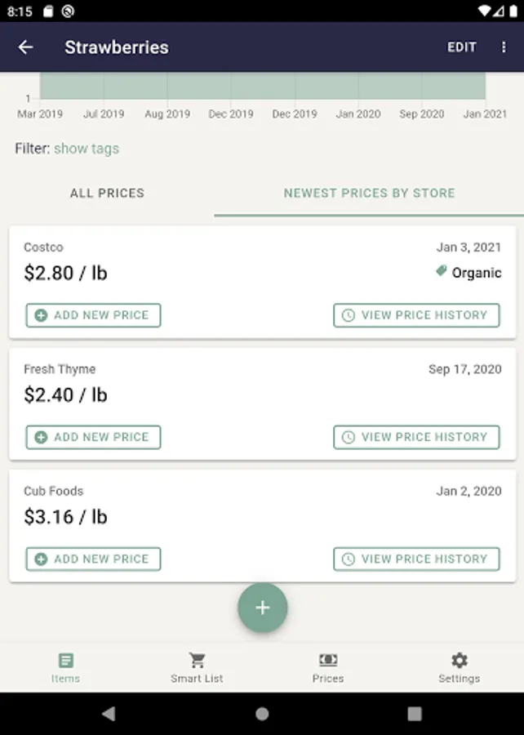Expand filter by clicking show tags

(x=87, y=149)
